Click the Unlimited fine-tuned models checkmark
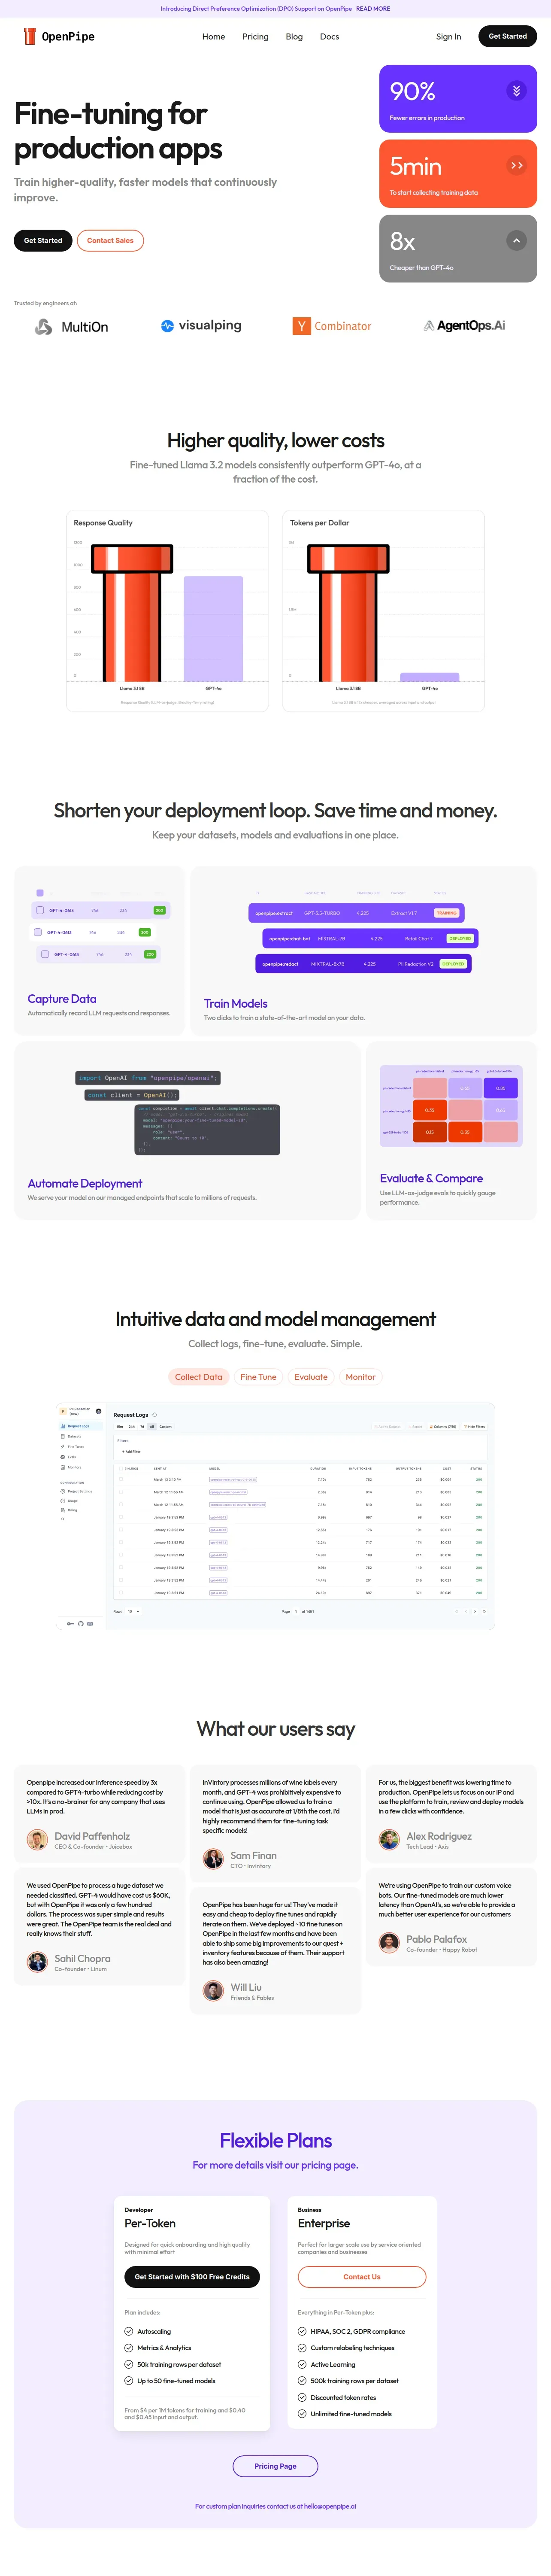Image resolution: width=551 pixels, height=2576 pixels. click(302, 2414)
